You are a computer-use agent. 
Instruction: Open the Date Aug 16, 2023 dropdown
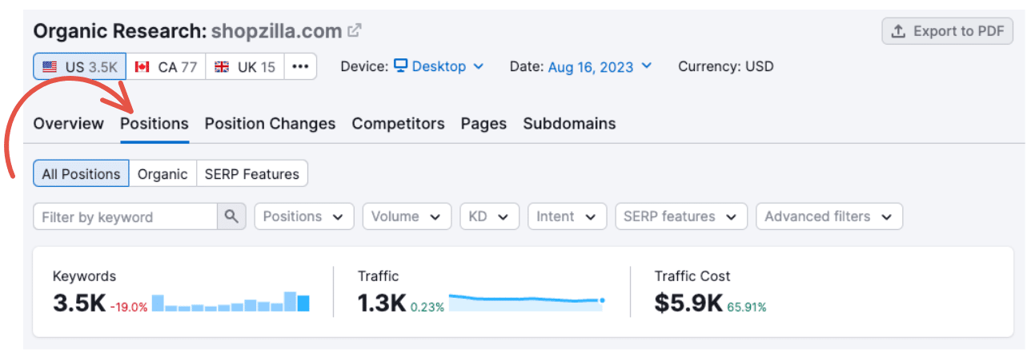(600, 66)
